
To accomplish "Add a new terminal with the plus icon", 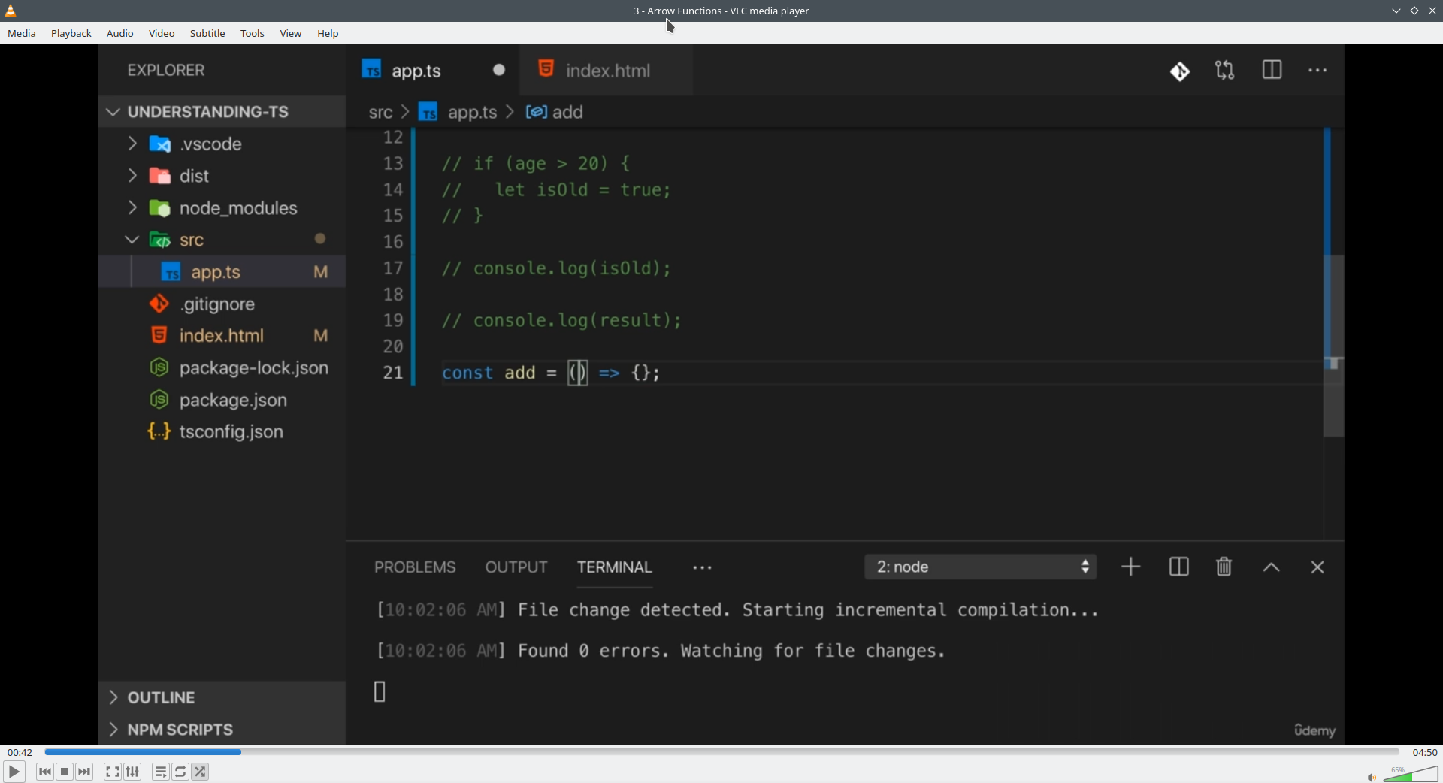I will (x=1131, y=567).
